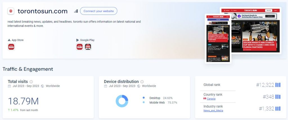The image size is (288, 120).
Task: Click the #348 country rank value
Action: point(268,97)
